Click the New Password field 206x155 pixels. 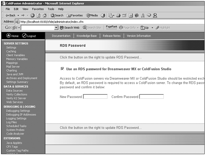coord(95,97)
